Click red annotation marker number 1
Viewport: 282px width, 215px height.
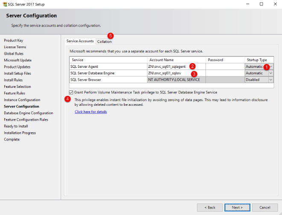[x=267, y=67]
